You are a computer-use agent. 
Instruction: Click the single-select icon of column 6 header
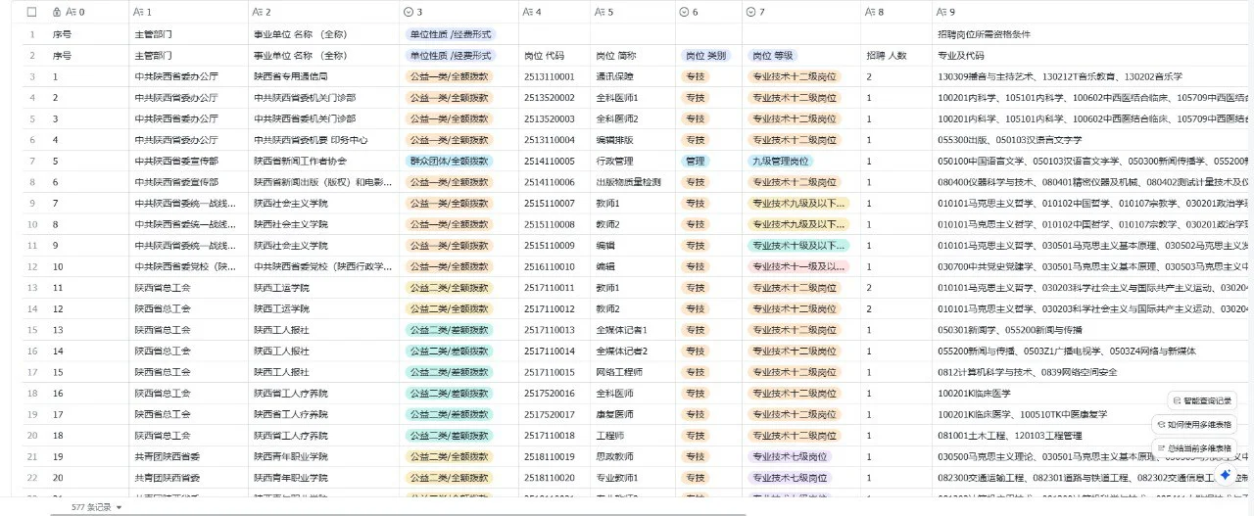point(683,12)
